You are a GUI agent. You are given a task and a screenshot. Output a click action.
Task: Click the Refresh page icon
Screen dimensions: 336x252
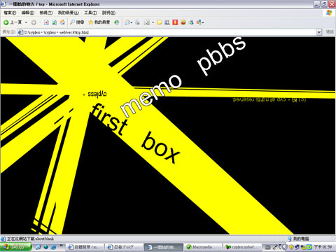pyautogui.click(x=55, y=22)
